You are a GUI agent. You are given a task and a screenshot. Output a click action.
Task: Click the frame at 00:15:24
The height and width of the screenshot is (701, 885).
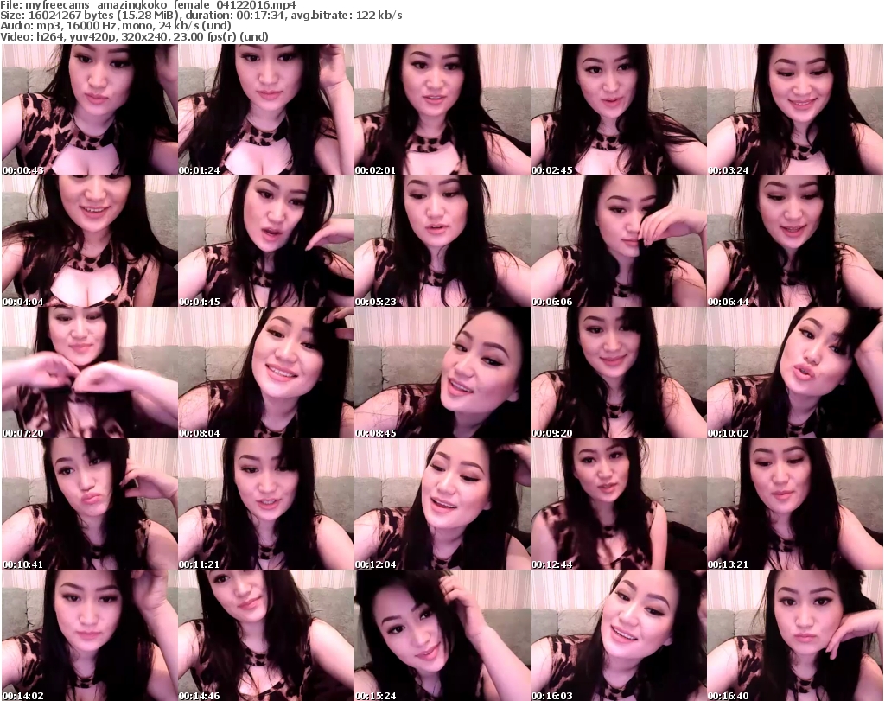click(x=442, y=635)
